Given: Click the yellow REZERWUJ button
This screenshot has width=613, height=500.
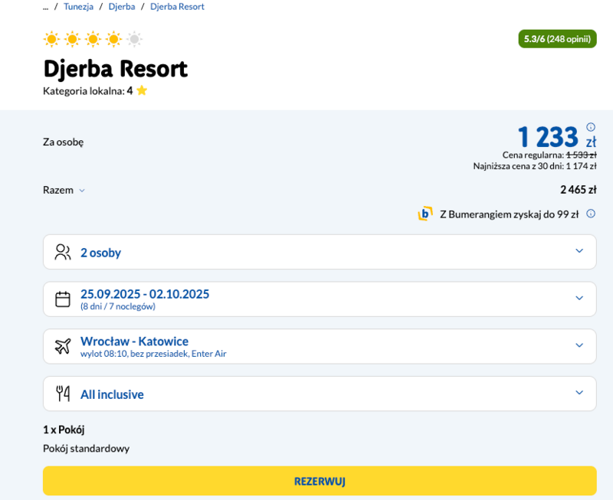Looking at the screenshot, I should pyautogui.click(x=320, y=481).
